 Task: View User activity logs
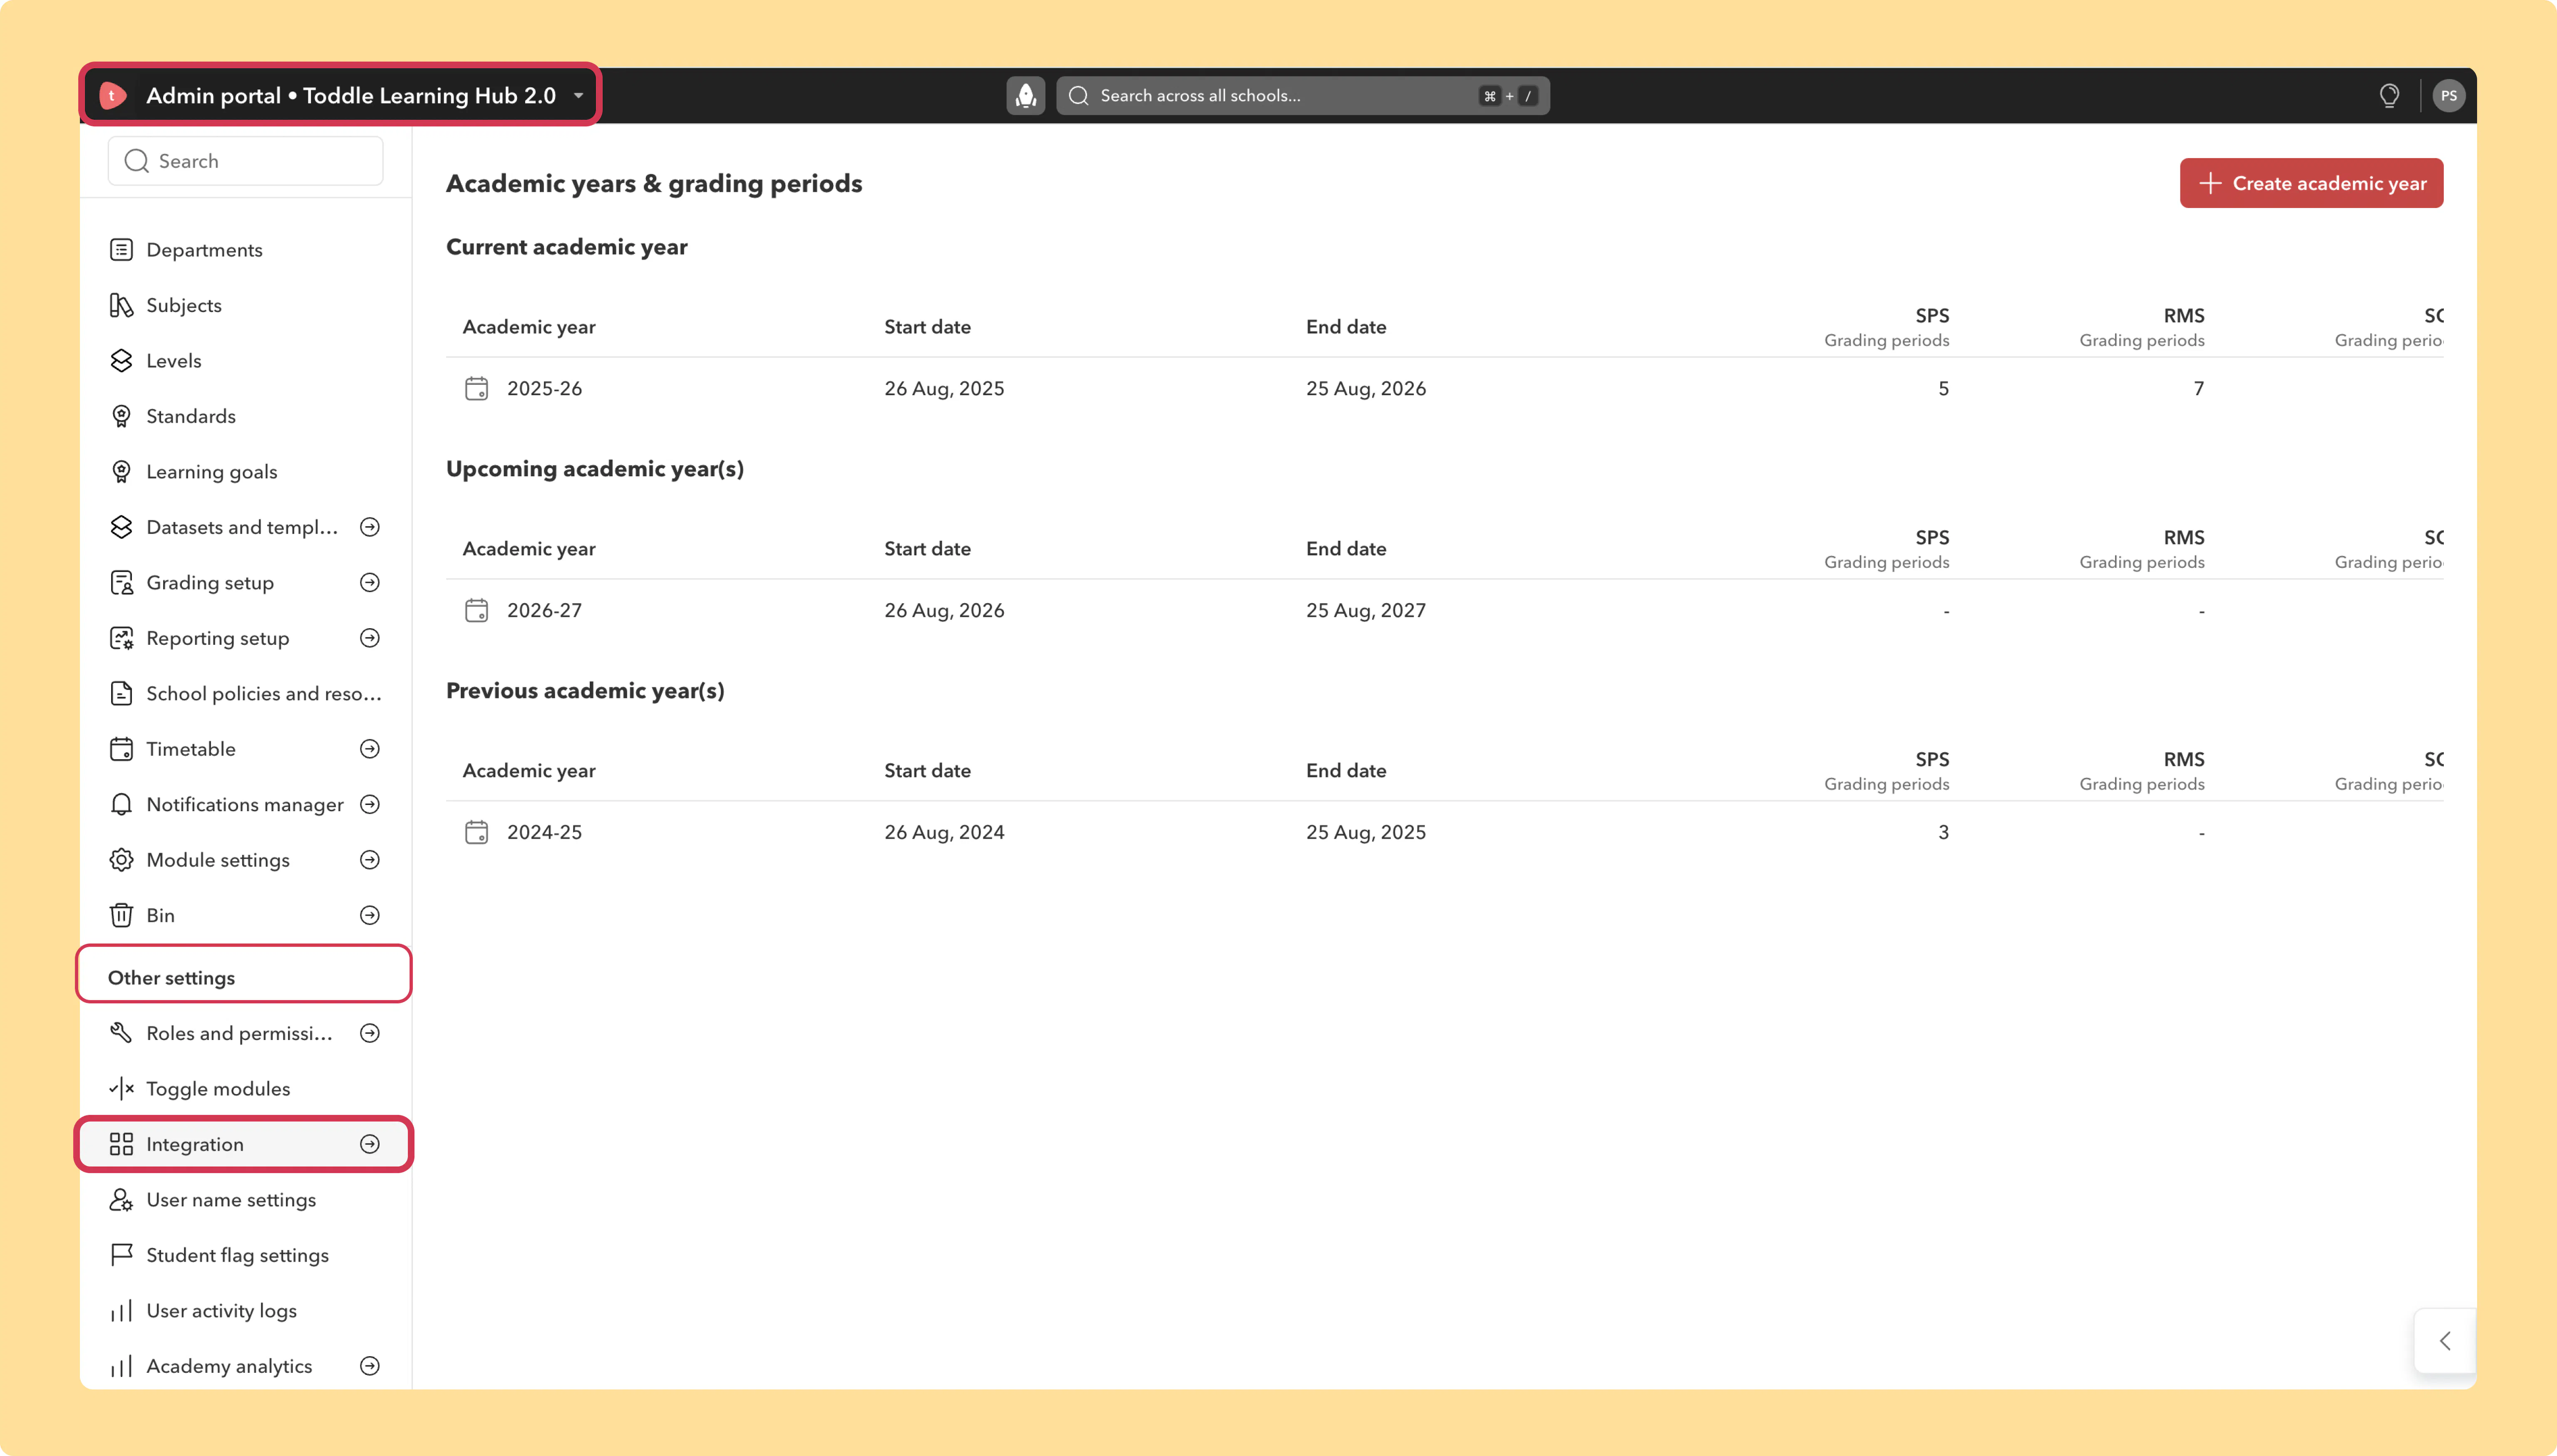(245, 1310)
